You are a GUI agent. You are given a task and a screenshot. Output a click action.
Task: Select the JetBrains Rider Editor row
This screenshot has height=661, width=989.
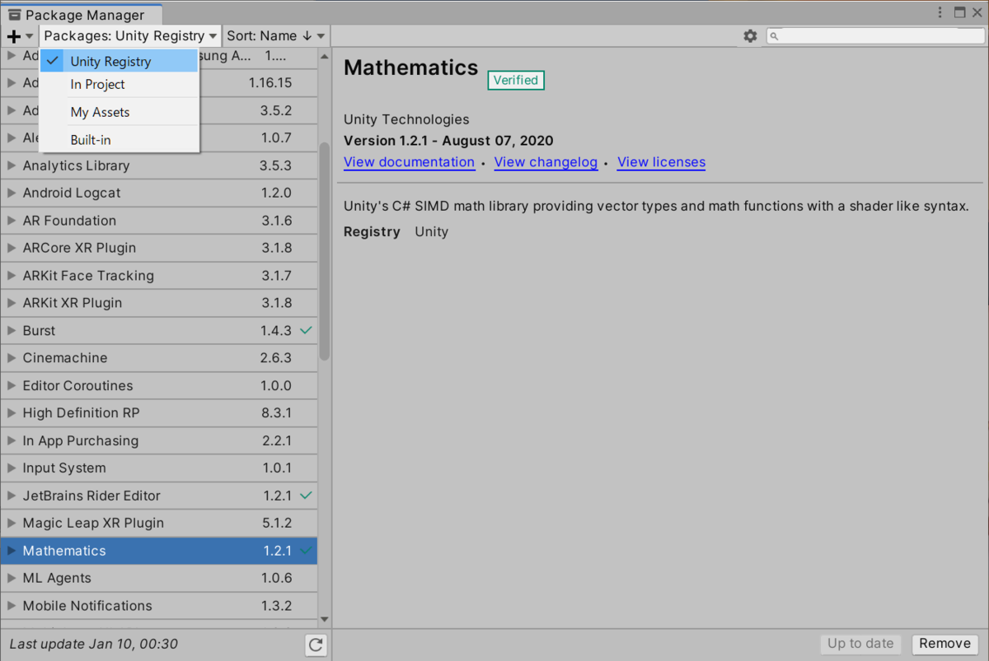(158, 496)
